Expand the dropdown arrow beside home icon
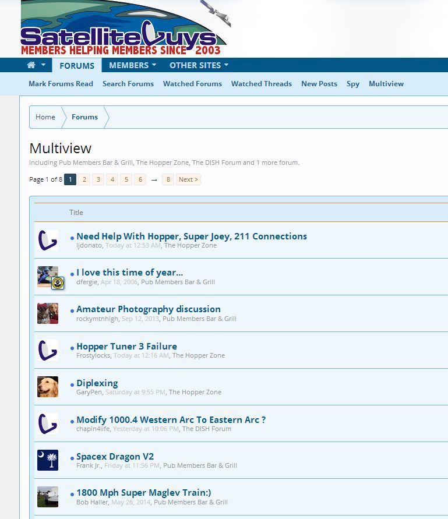The image size is (448, 519). 43,65
